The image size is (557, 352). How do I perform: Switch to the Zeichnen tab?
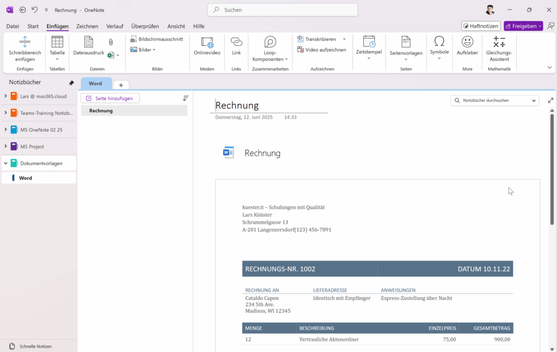[x=87, y=26]
